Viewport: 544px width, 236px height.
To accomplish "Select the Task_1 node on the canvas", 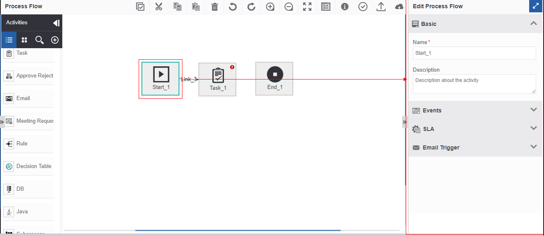I will [x=218, y=79].
